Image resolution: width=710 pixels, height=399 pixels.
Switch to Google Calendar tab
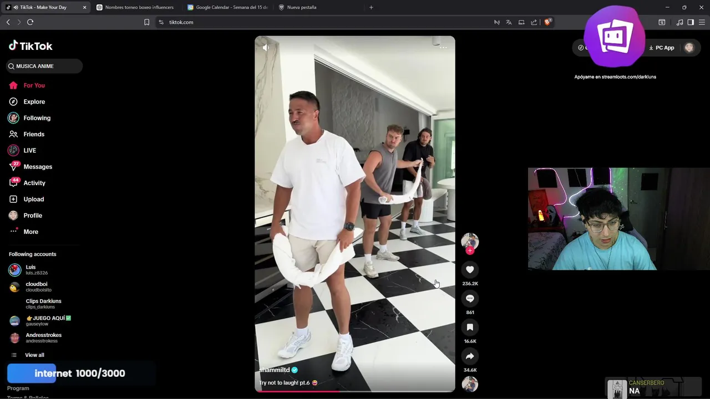tap(229, 7)
